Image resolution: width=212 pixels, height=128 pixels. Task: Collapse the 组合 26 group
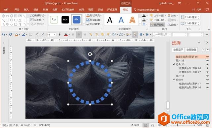[x=174, y=64]
